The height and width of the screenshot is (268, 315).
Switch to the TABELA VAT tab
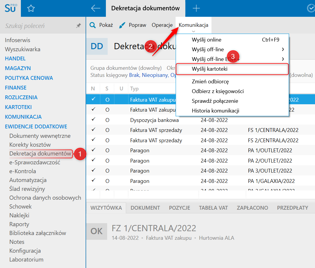coord(213,208)
